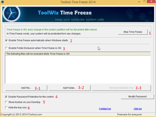This screenshot has height=117, width=156.
Task: Open the Contact us link
Action: click(105, 109)
